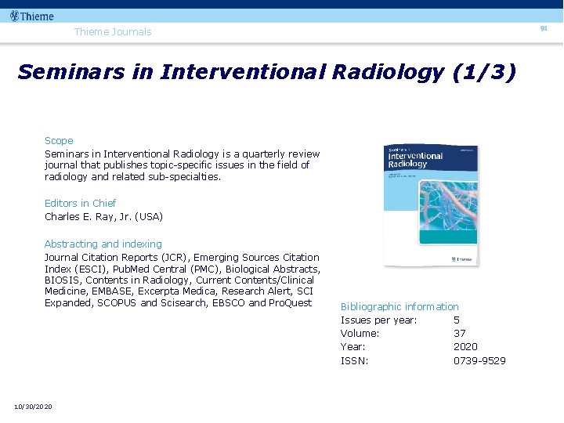This screenshot has height=423, width=564.
Task: Click the 'ISSN:' label
Action: click(x=354, y=361)
